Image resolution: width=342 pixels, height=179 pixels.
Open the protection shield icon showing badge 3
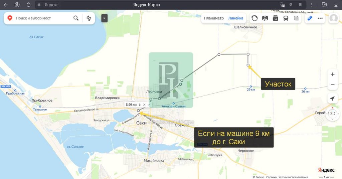click(282, 5)
